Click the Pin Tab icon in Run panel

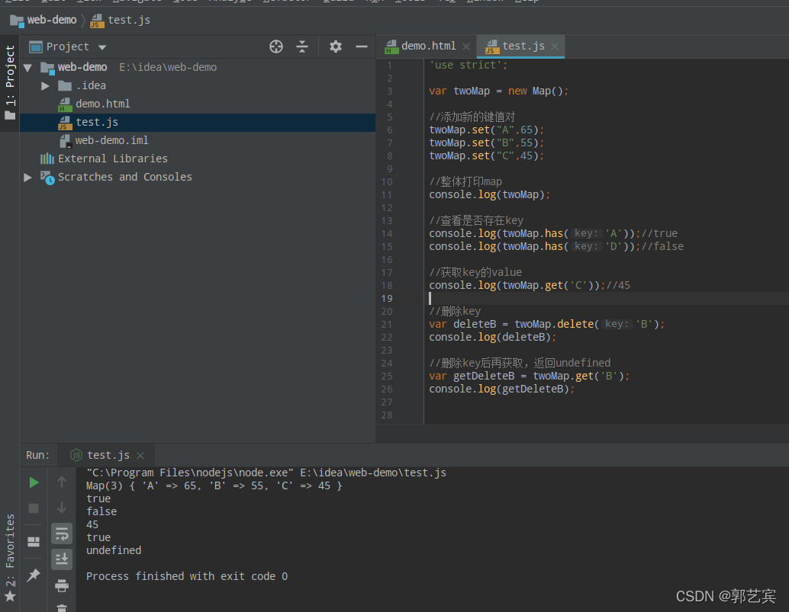coord(34,575)
